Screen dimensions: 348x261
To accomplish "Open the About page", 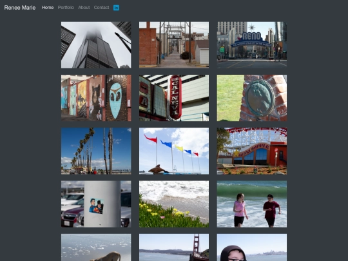I will [x=84, y=8].
